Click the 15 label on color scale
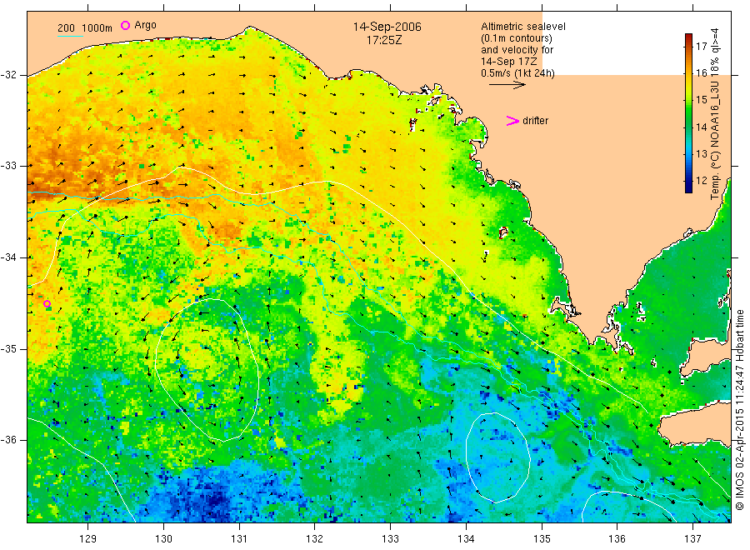The image size is (750, 550). pos(701,100)
